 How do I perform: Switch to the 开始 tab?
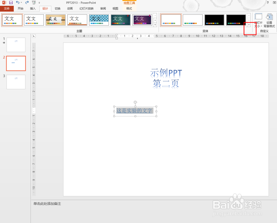click(20, 9)
